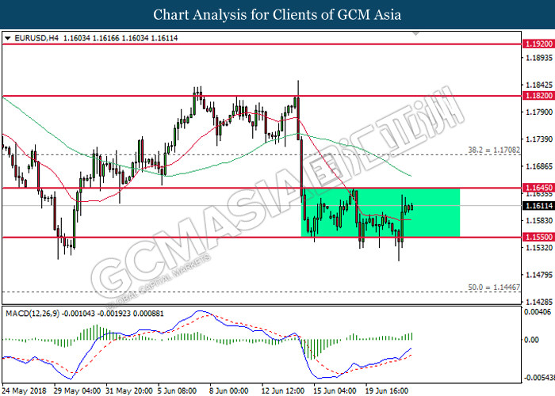Click the 1.18935 price axis value
555x396 pixels.
click(539, 58)
